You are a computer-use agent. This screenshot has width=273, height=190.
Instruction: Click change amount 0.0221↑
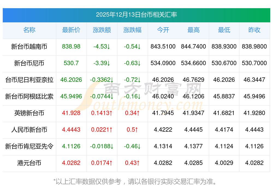point(102,130)
